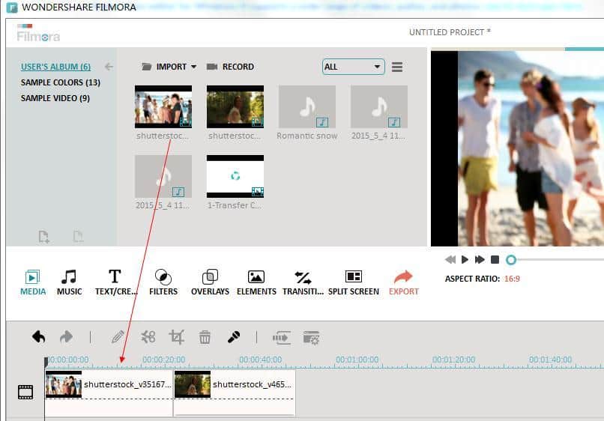
Task: Click the Undo arrow in timeline toolbar
Action: (39, 337)
